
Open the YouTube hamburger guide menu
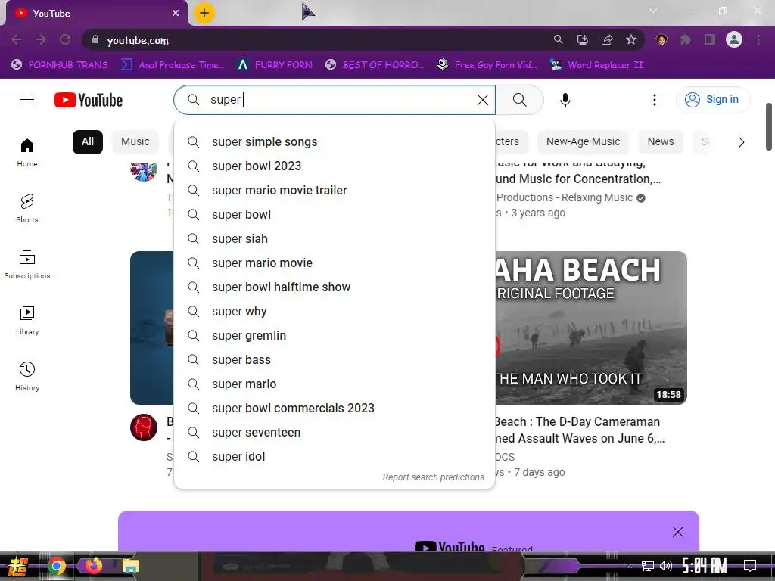tap(27, 100)
